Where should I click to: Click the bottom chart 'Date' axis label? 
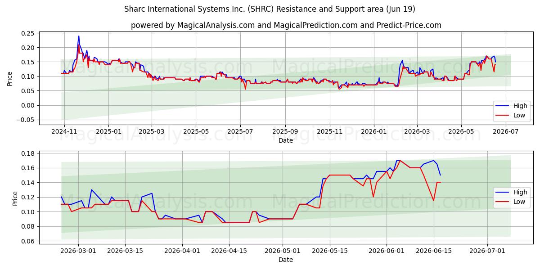pos(286,260)
